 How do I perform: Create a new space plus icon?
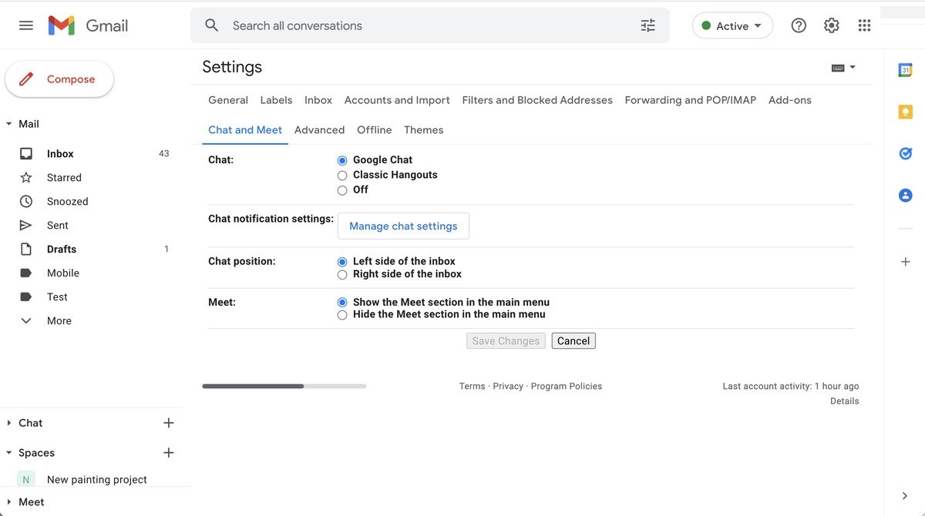point(169,453)
